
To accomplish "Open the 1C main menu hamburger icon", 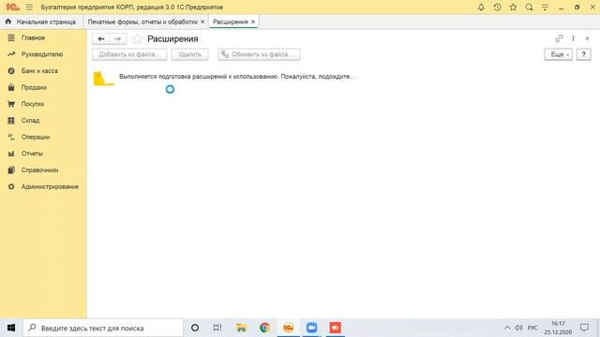I will 29,7.
